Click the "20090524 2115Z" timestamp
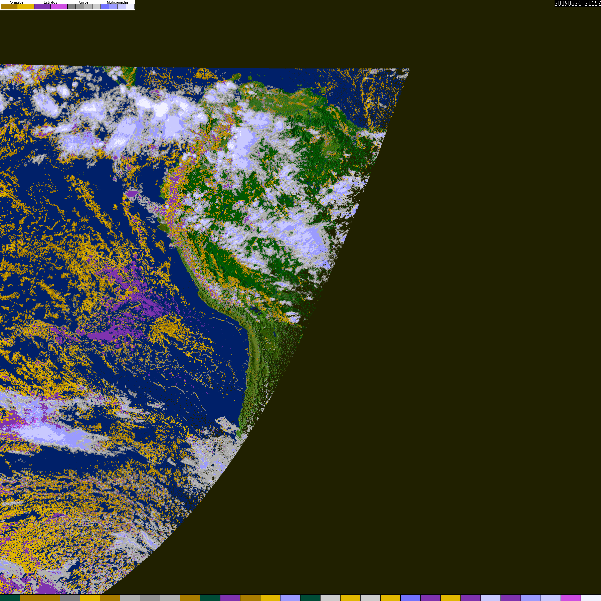601x601 pixels. tap(578, 3)
